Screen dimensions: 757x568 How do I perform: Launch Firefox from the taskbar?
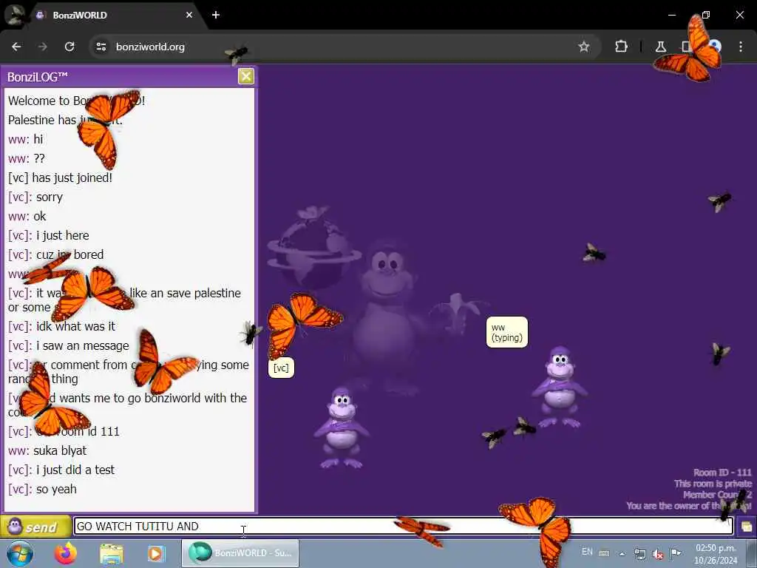(x=66, y=553)
